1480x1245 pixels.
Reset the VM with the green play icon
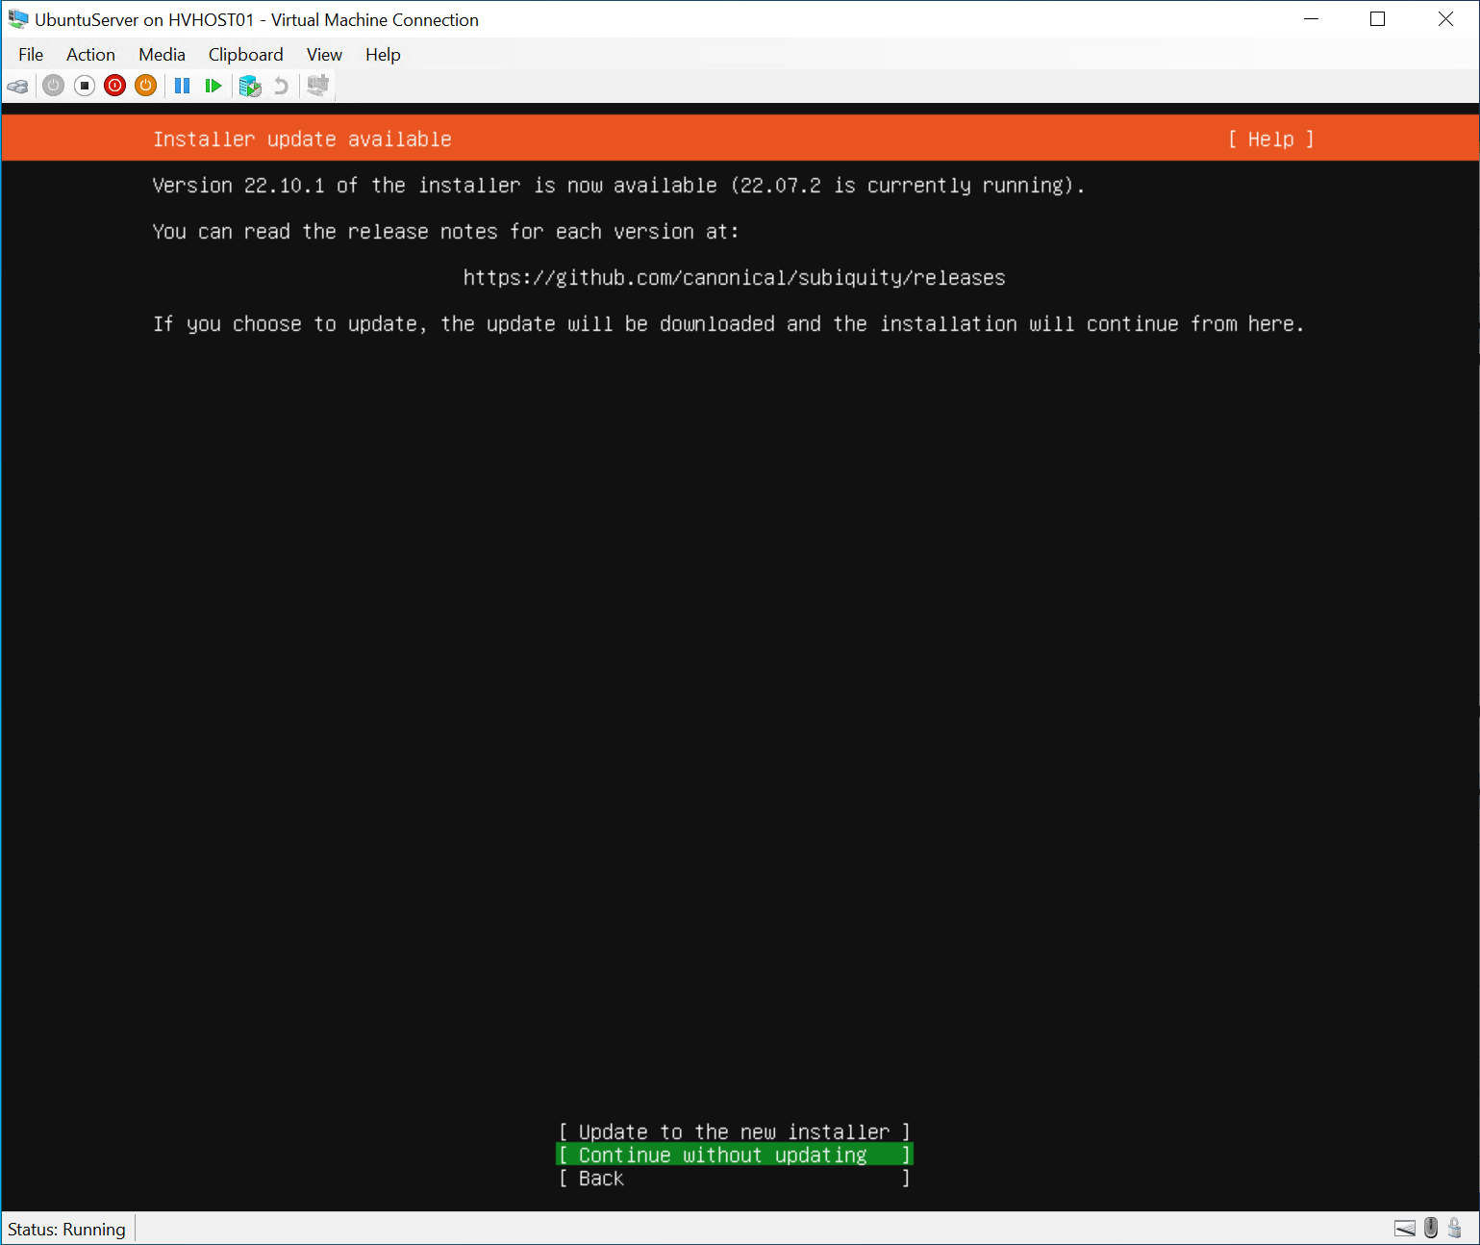213,86
